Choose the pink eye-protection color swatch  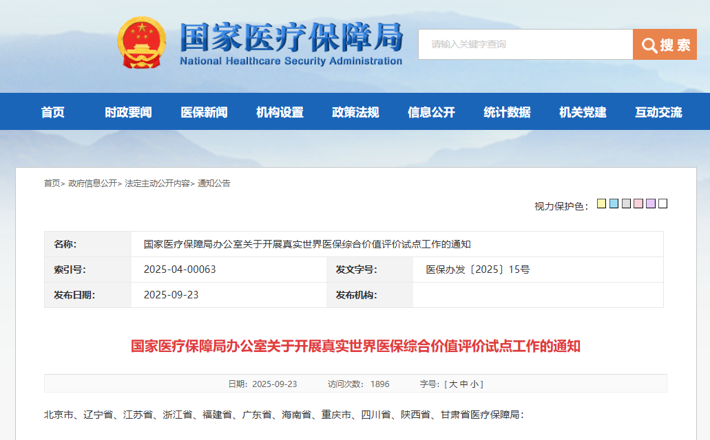tap(638, 203)
